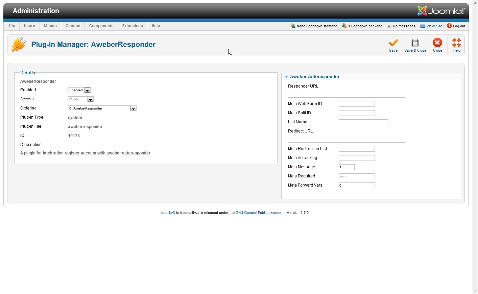478x294 pixels.
Task: Open the Ordering dropdown
Action: coord(102,108)
